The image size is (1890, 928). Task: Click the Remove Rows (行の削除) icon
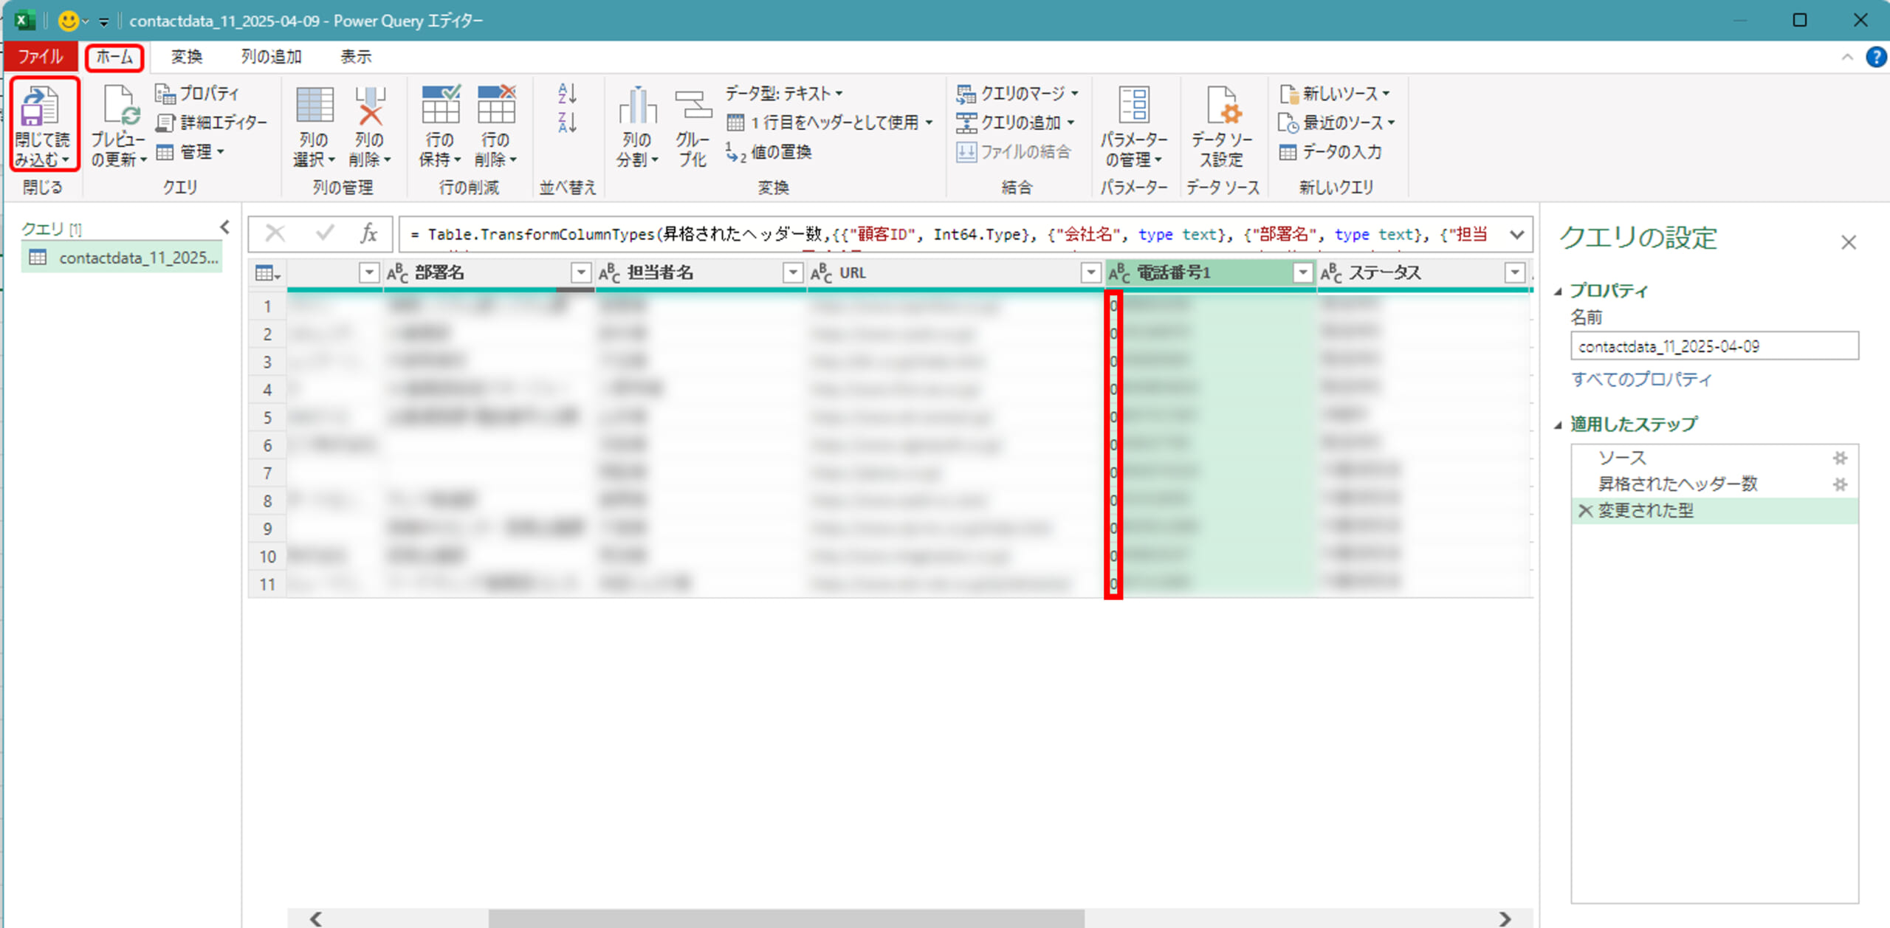click(x=496, y=104)
